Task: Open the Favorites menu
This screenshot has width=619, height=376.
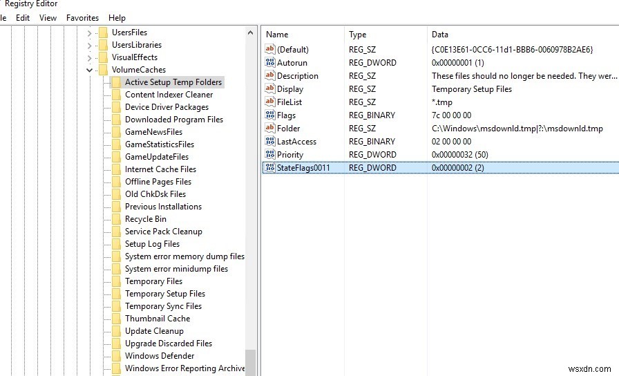Action: click(x=82, y=18)
